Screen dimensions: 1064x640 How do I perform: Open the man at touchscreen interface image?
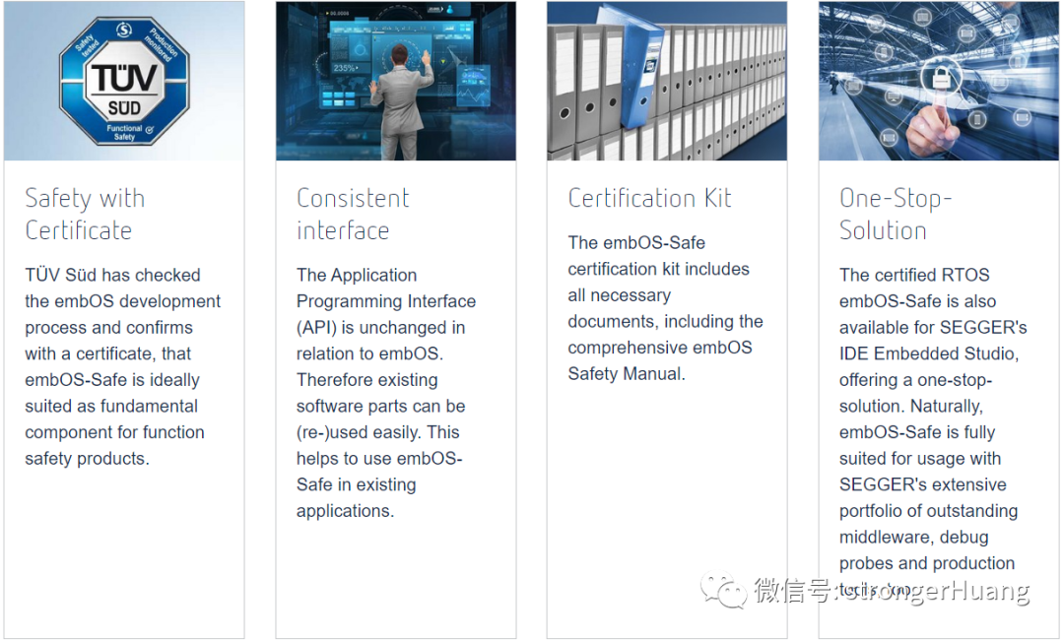click(396, 81)
